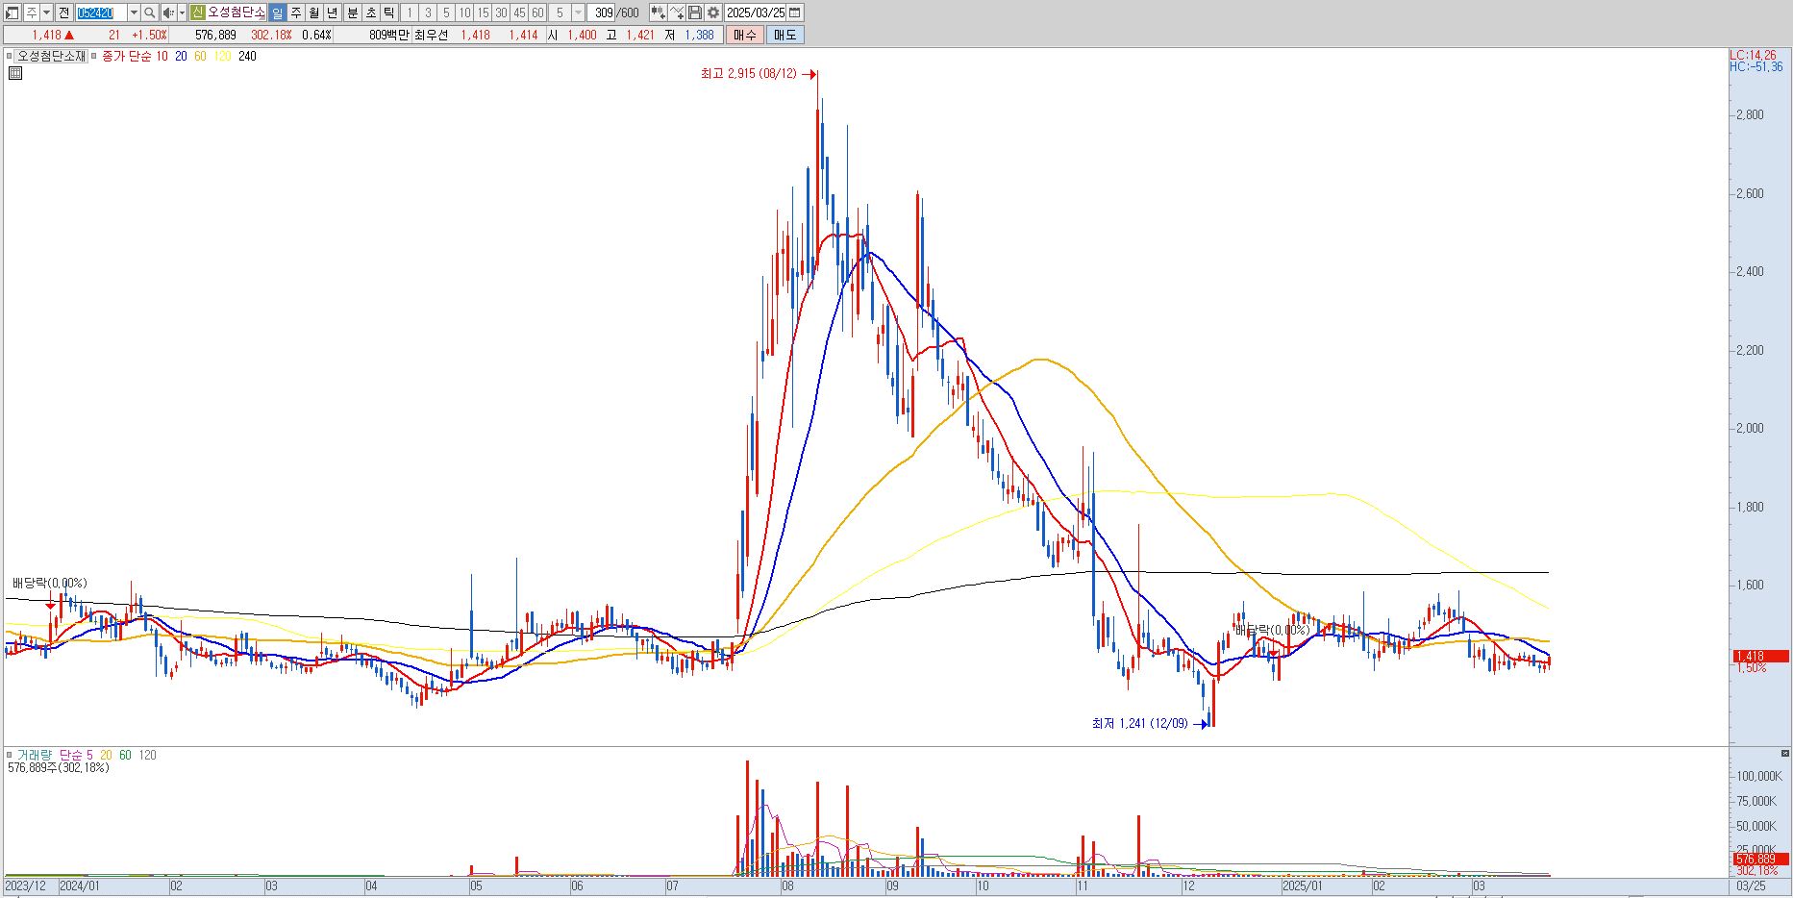Open the interval dropdown beside 5
The width and height of the screenshot is (1793, 898).
click(578, 12)
